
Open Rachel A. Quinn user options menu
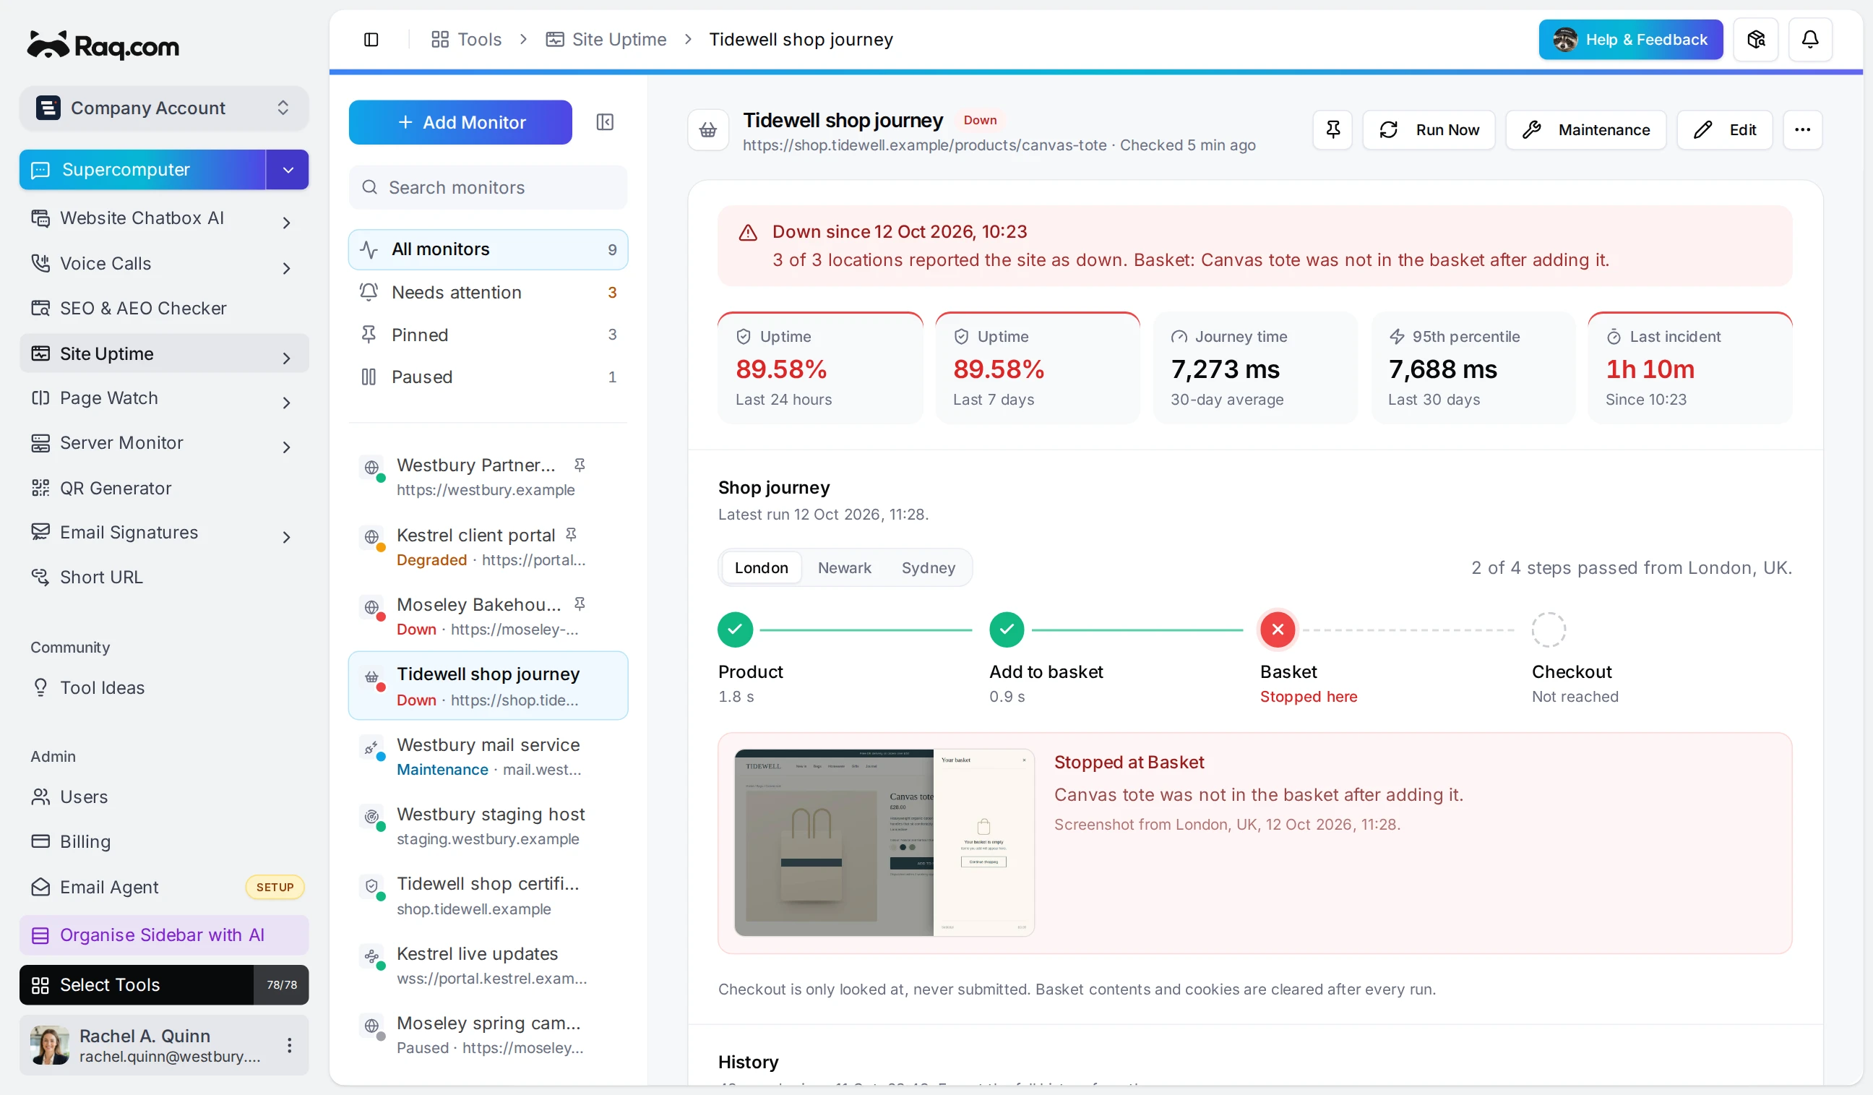pyautogui.click(x=289, y=1045)
